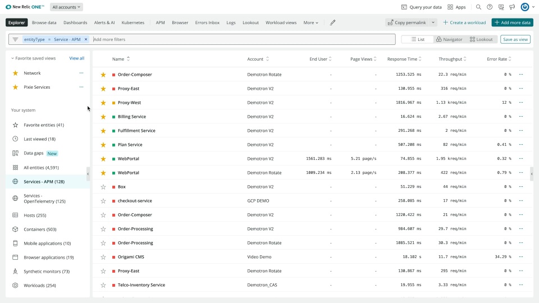Favorite the checkout-service star
This screenshot has width=539, height=303.
103,201
